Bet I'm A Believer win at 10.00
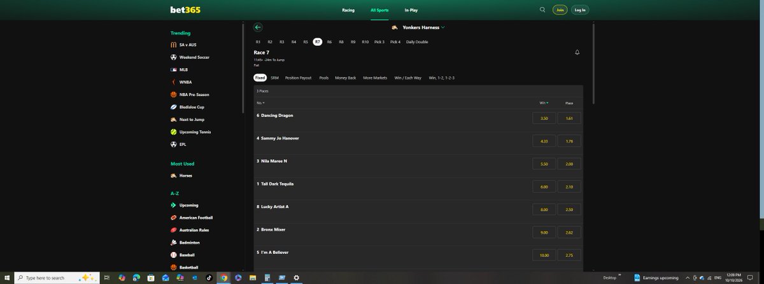The width and height of the screenshot is (764, 284). (x=544, y=255)
